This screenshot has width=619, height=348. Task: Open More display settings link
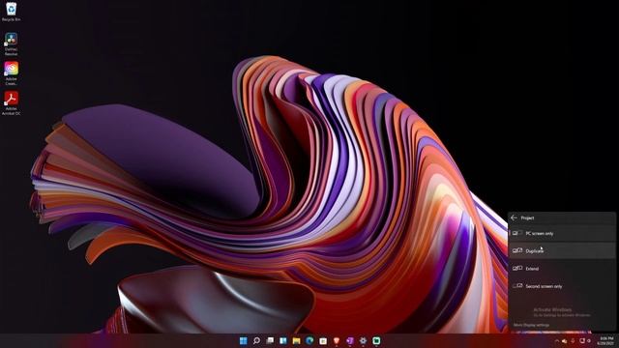coord(531,325)
